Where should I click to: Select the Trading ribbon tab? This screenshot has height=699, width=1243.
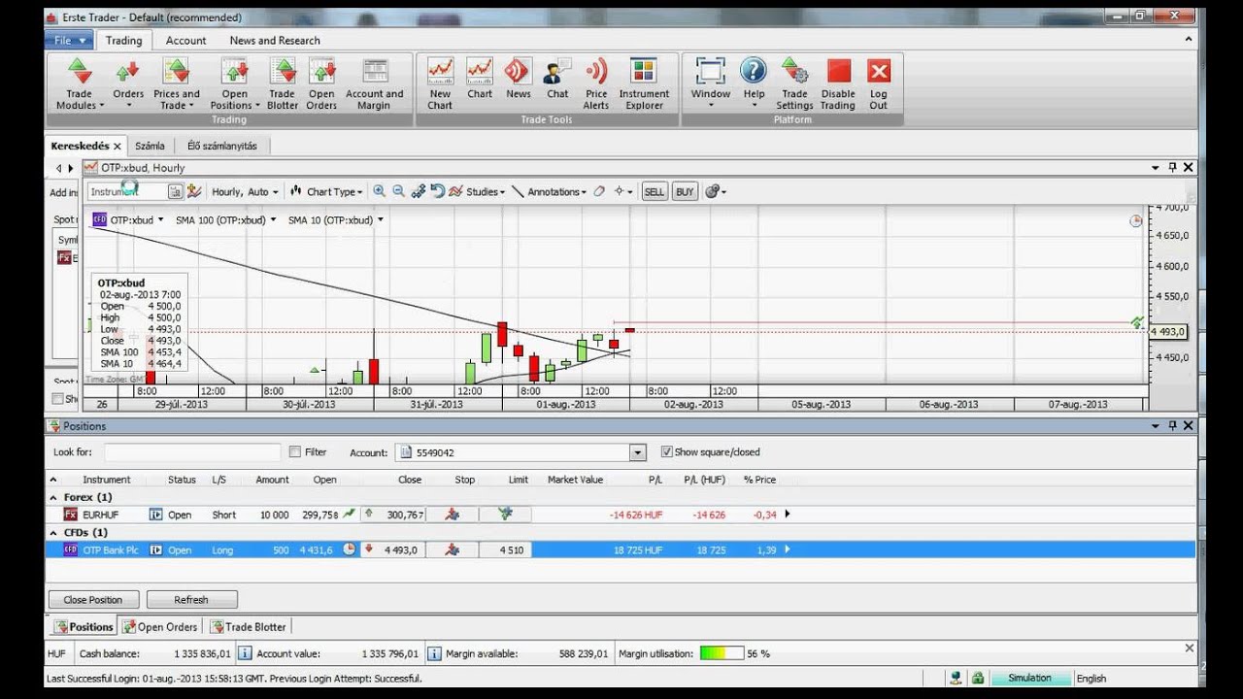123,40
